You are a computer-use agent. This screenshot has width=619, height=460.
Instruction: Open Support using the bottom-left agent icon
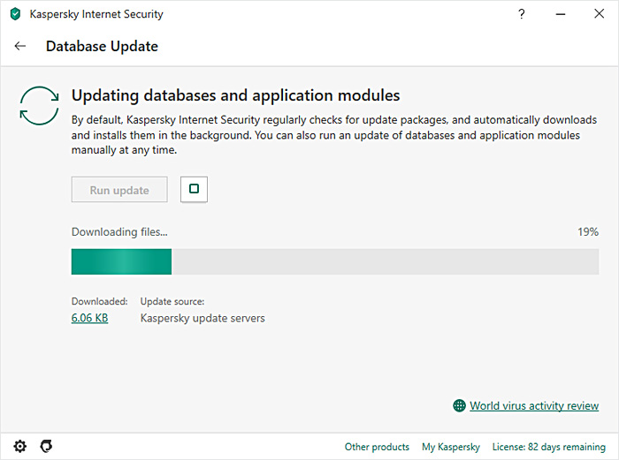[x=46, y=446]
